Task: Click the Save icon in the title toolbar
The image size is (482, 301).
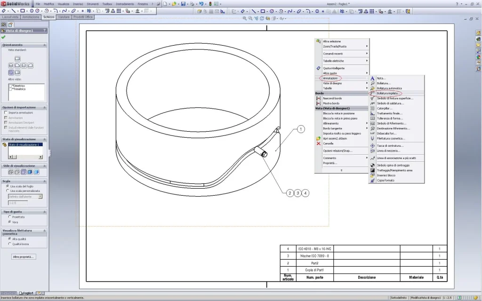Action: 183,4
